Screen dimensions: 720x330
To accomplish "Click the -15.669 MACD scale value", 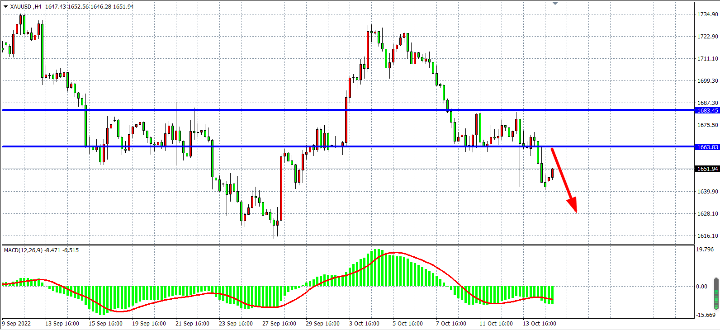I will [x=706, y=315].
